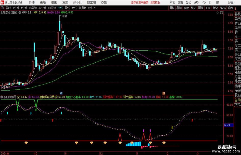Expand 股朋指标网 indicator dropdown arrow
Screen dimensions: 241x155
click(2, 97)
